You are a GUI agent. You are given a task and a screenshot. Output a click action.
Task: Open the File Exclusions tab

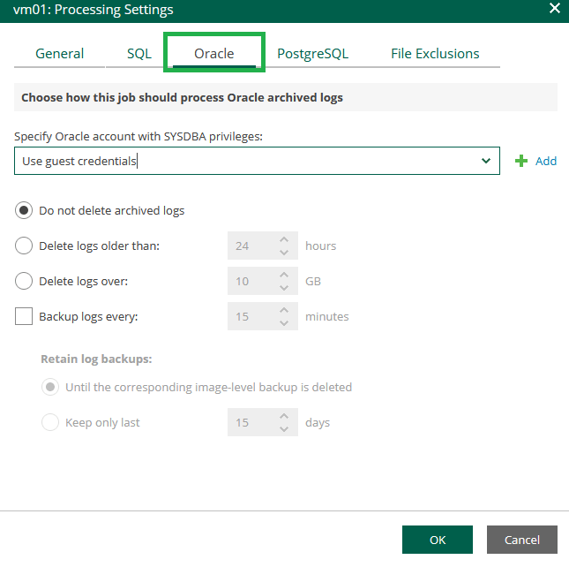(435, 54)
